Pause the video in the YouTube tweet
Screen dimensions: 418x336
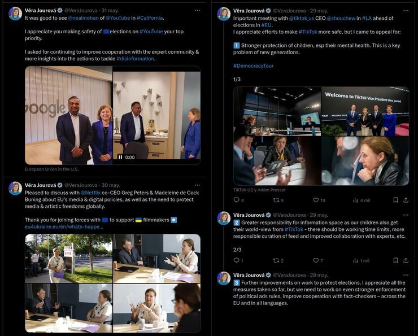pyautogui.click(x=120, y=157)
